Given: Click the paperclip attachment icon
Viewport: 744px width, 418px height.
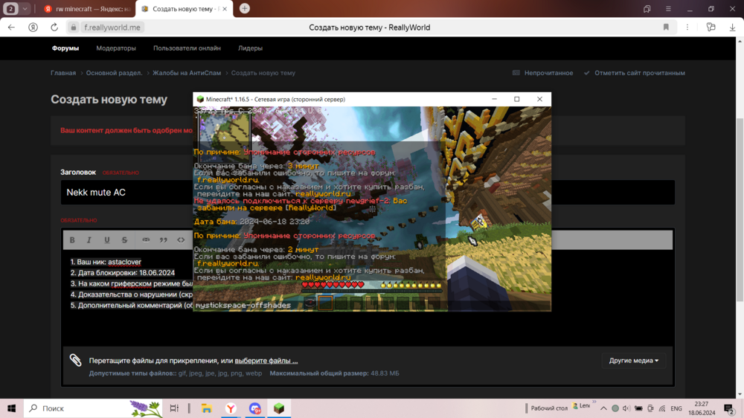Looking at the screenshot, I should coord(75,360).
